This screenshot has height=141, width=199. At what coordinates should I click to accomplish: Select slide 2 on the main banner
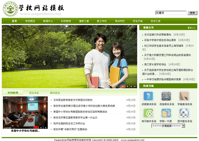pos(127,86)
